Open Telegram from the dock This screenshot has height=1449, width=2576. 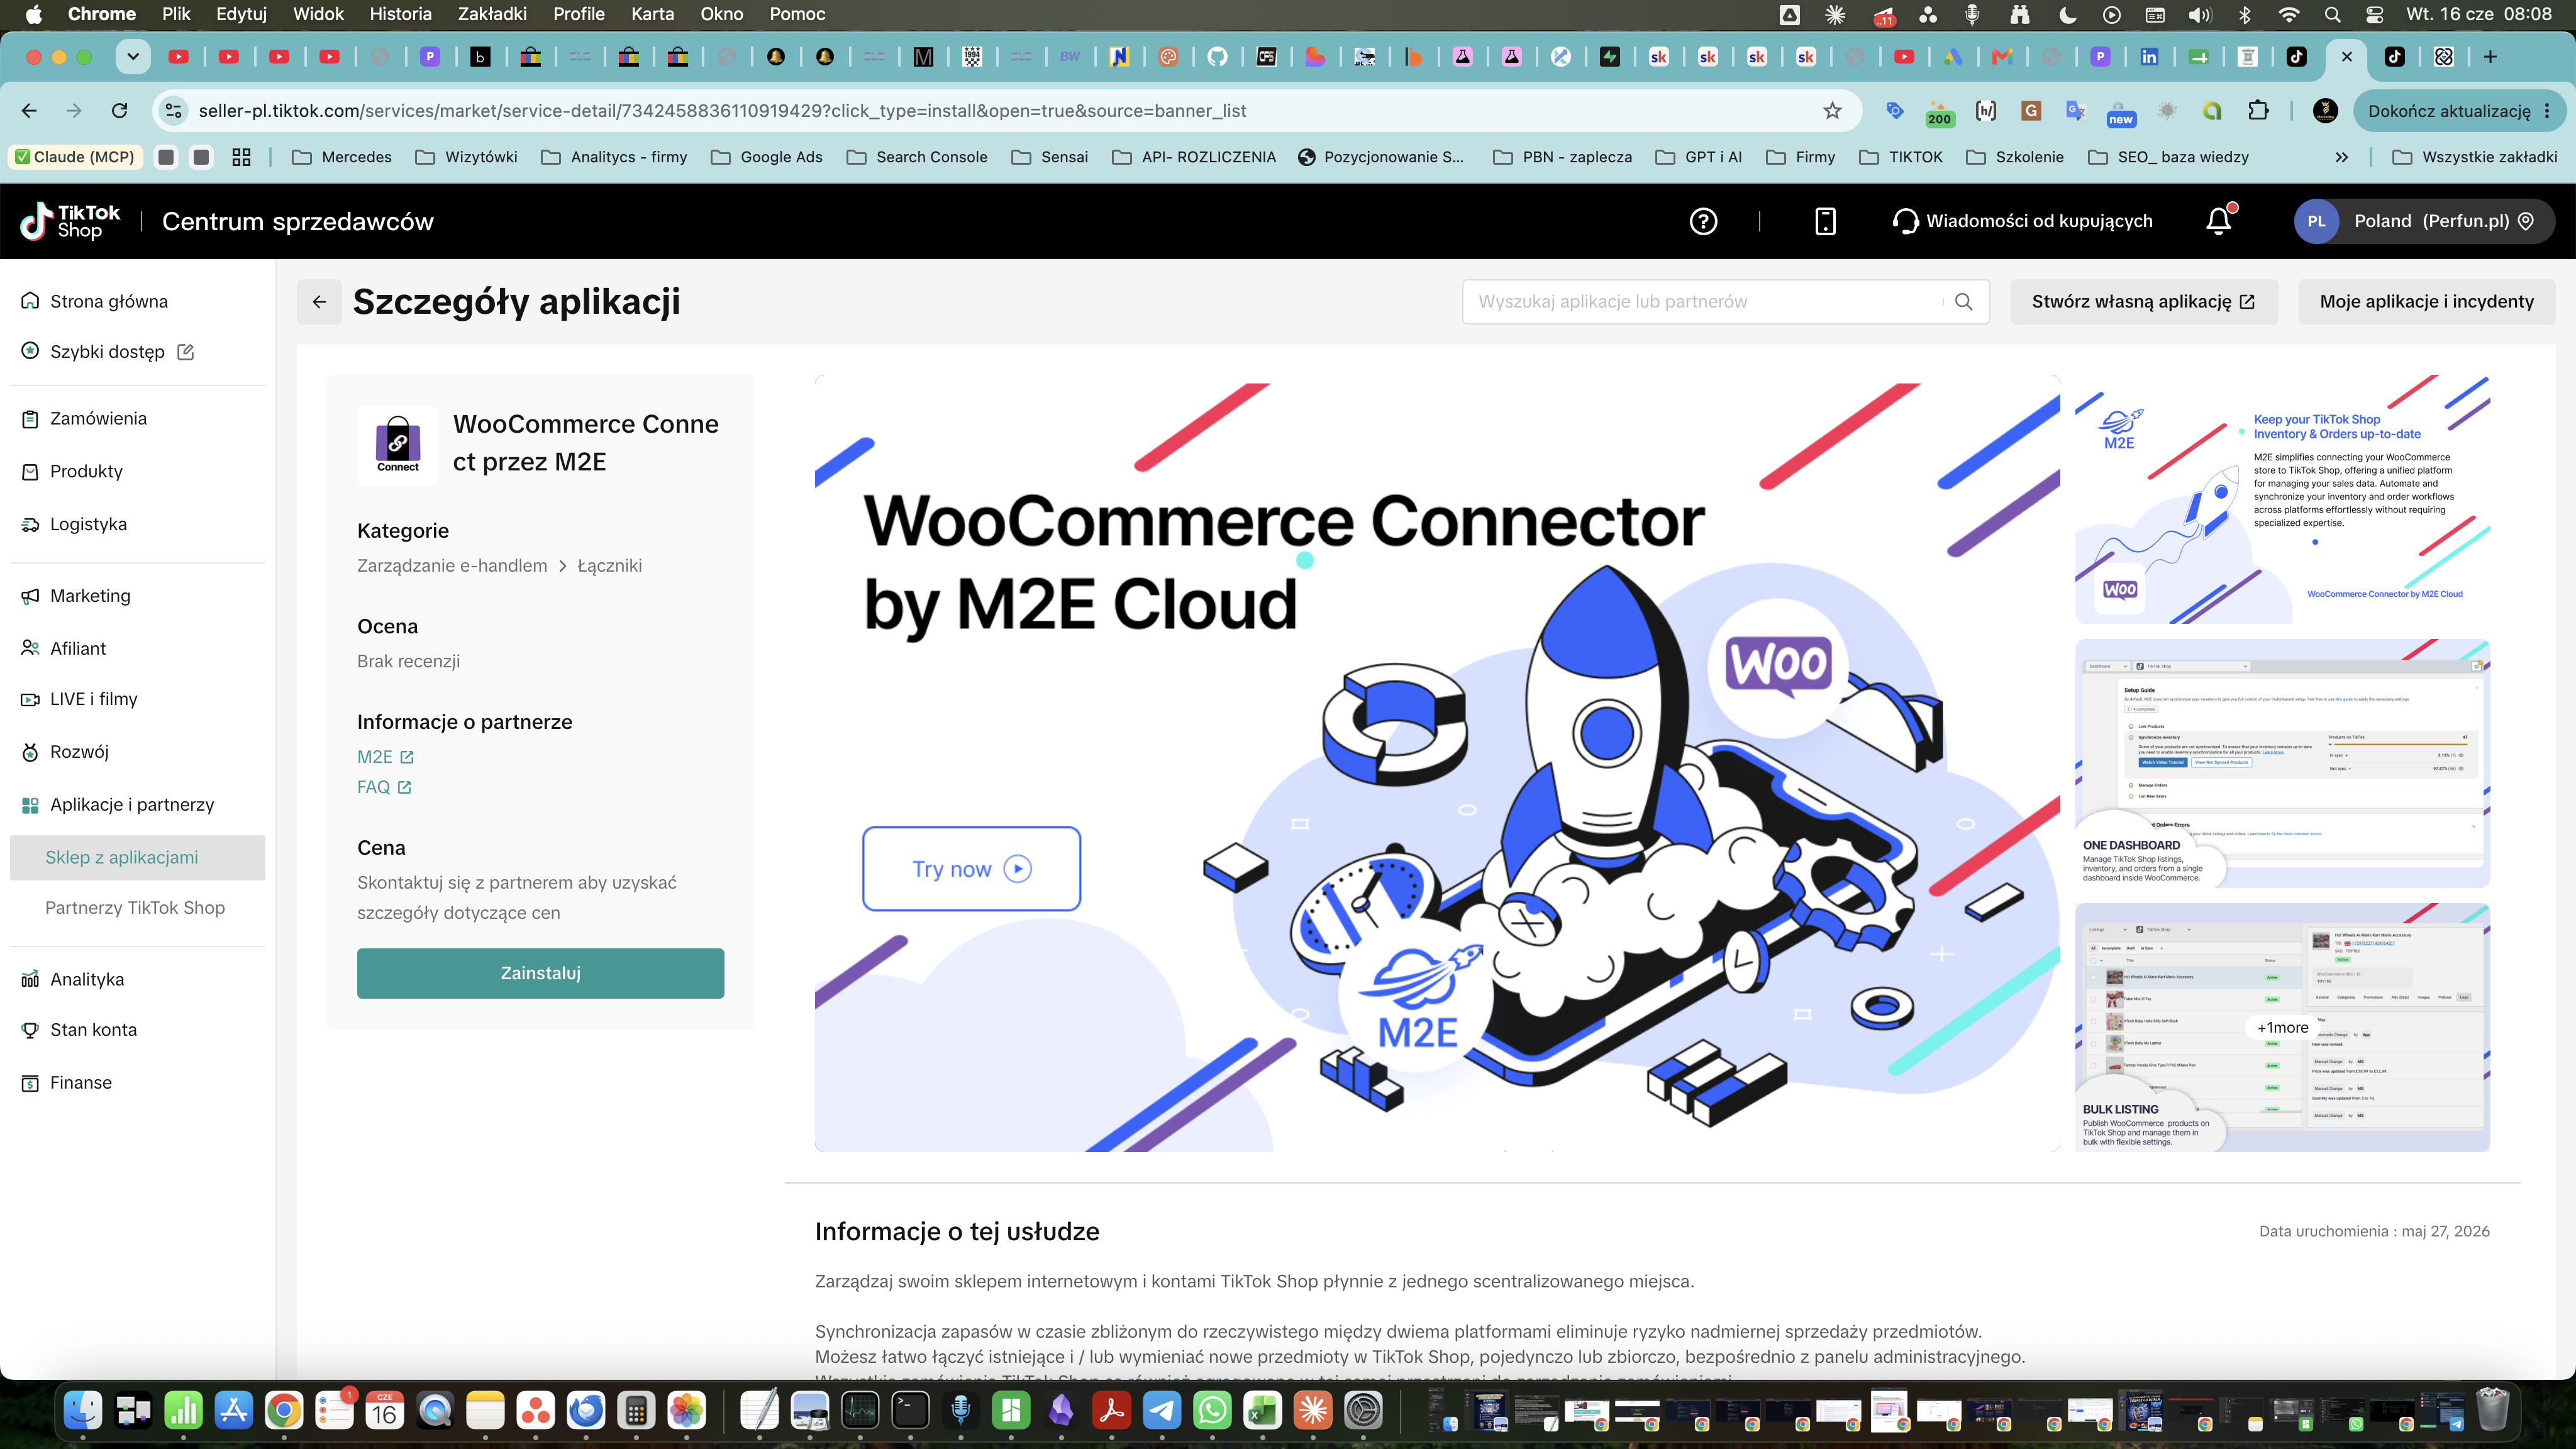(1162, 1410)
